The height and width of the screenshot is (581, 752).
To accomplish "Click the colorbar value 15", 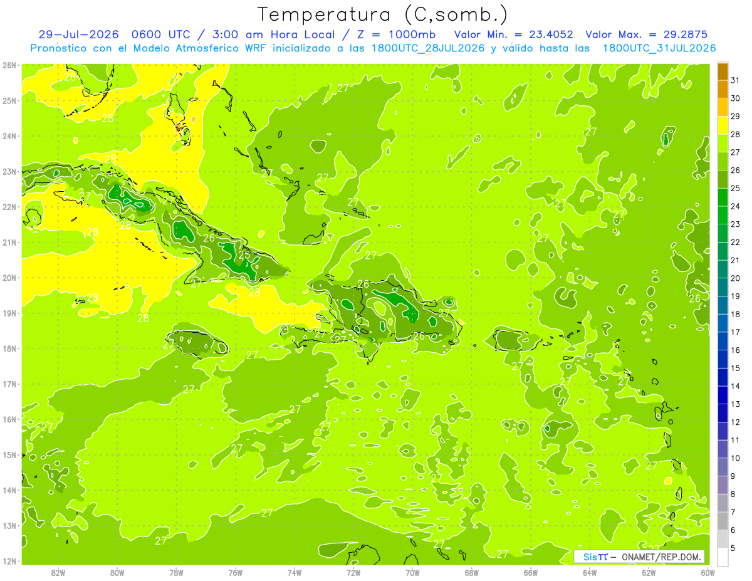I will [735, 368].
